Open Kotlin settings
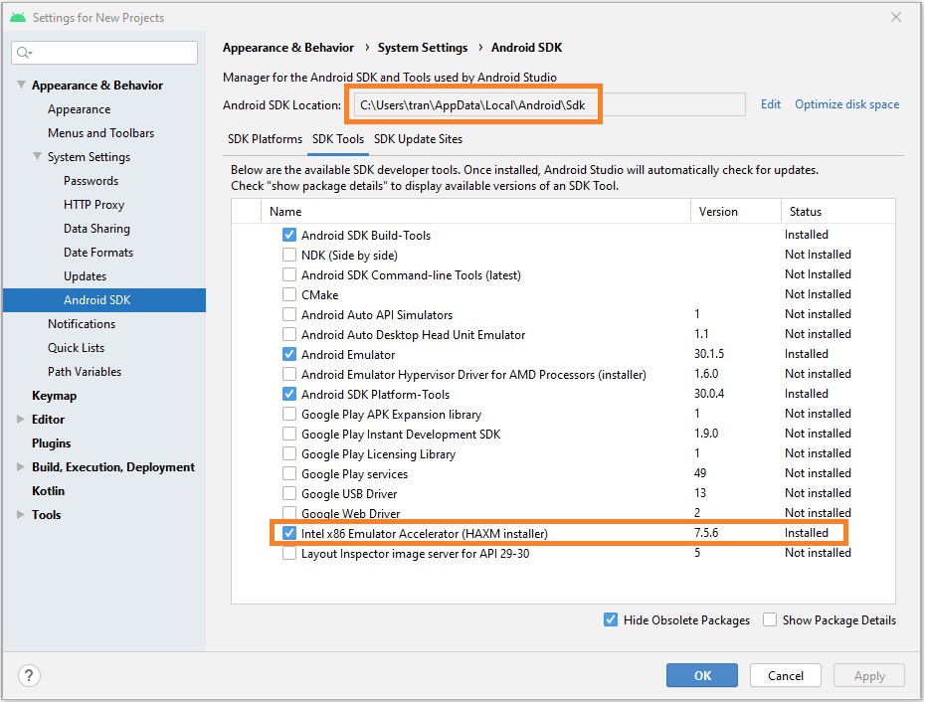 coord(49,491)
